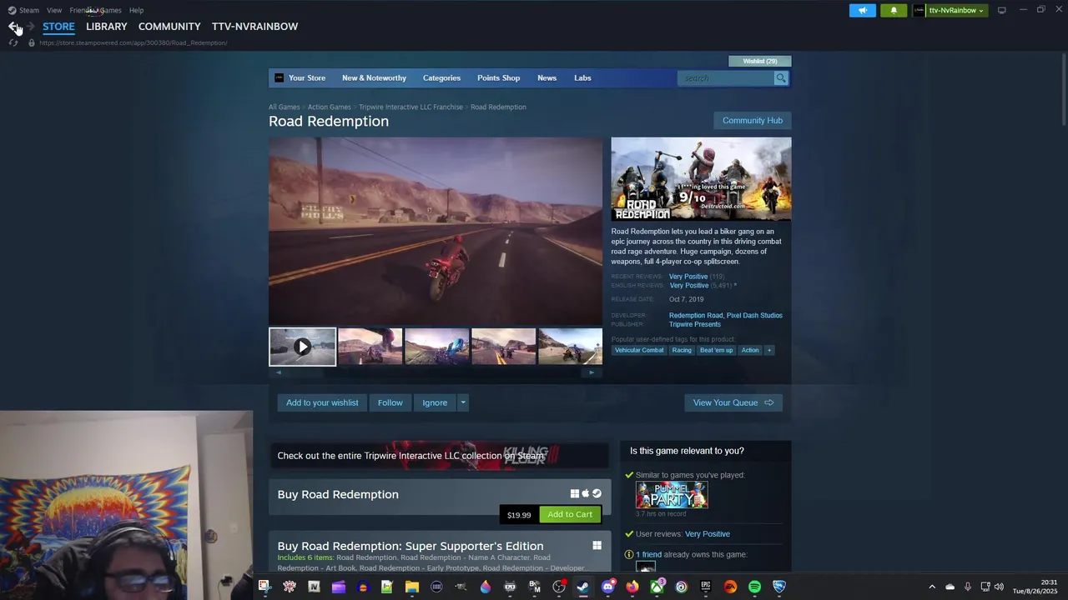Click the info icon beside '1 friend already owns'
Screen dimensions: 1068x600
pyautogui.click(x=629, y=554)
